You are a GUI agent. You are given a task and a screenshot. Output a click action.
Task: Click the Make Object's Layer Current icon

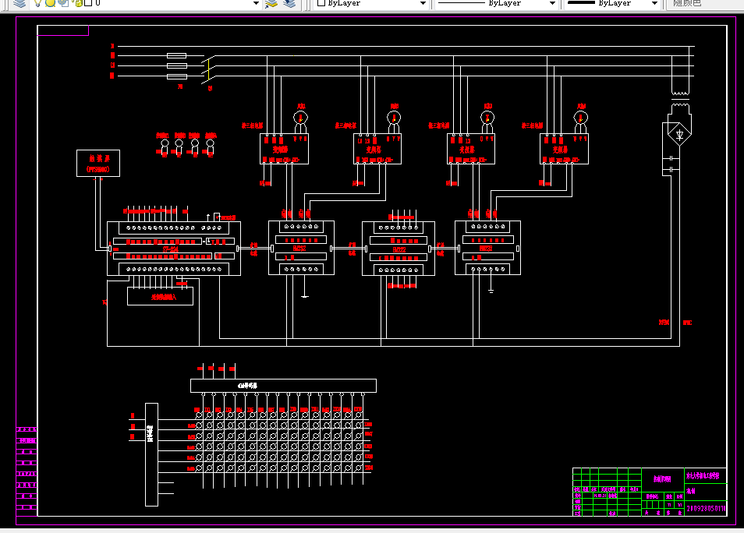click(271, 3)
